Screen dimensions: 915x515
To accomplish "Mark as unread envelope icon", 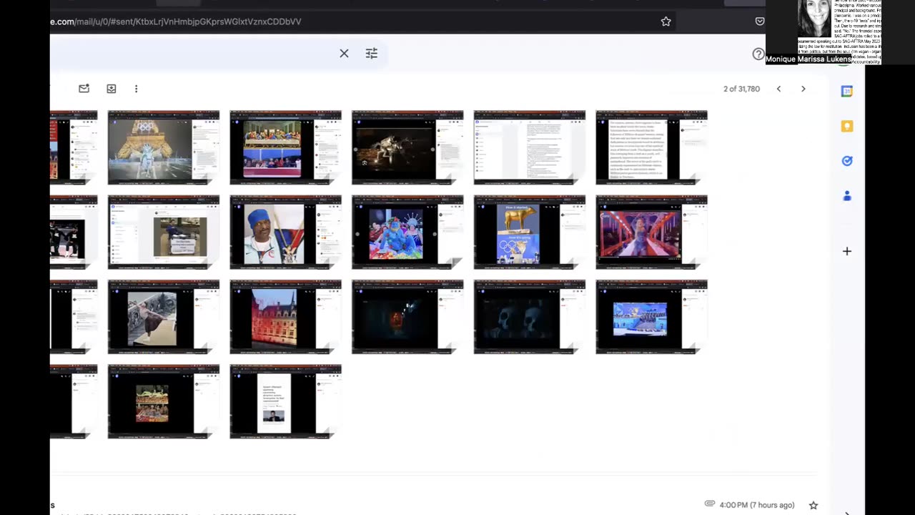I will (84, 89).
